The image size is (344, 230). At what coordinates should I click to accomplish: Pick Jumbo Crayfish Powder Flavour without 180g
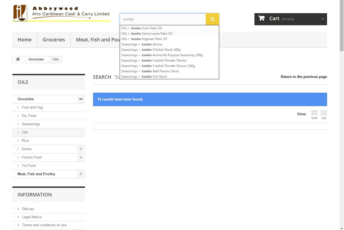(x=169, y=60)
